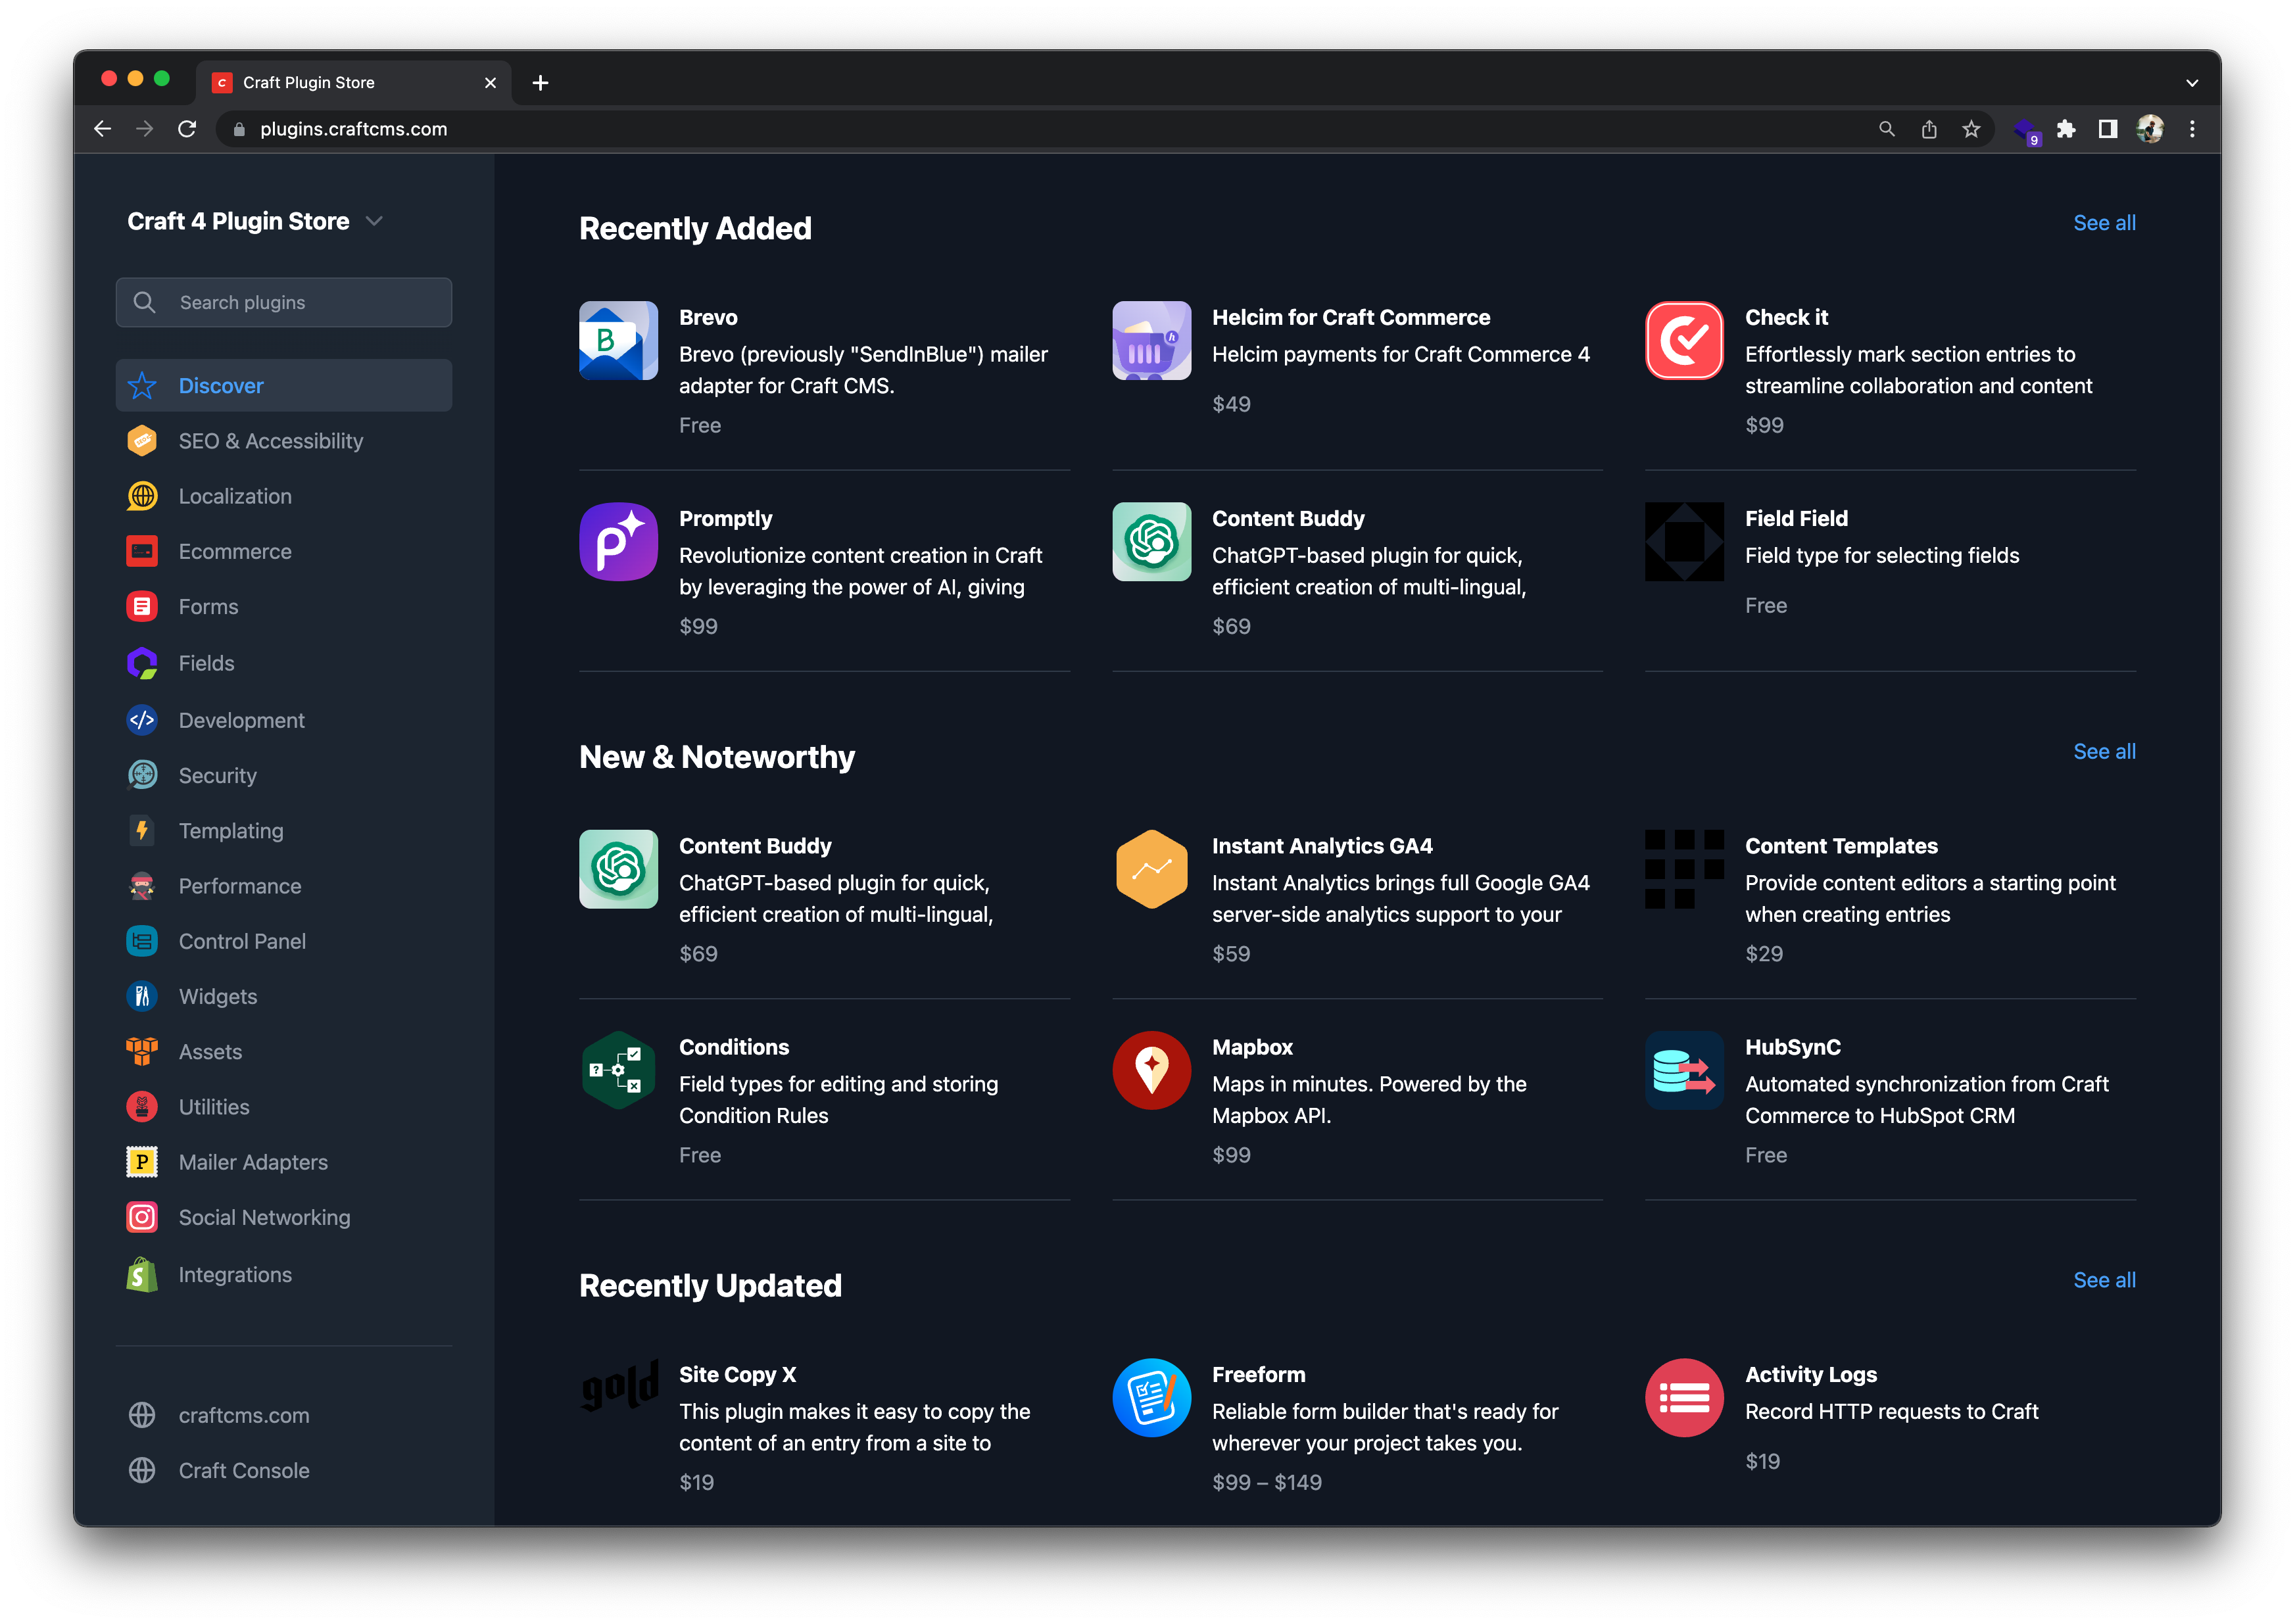
Task: Open the Content Templates plugin title
Action: tap(1841, 846)
